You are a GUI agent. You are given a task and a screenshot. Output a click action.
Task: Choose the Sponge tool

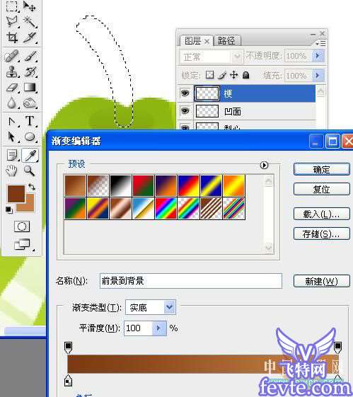[x=30, y=103]
